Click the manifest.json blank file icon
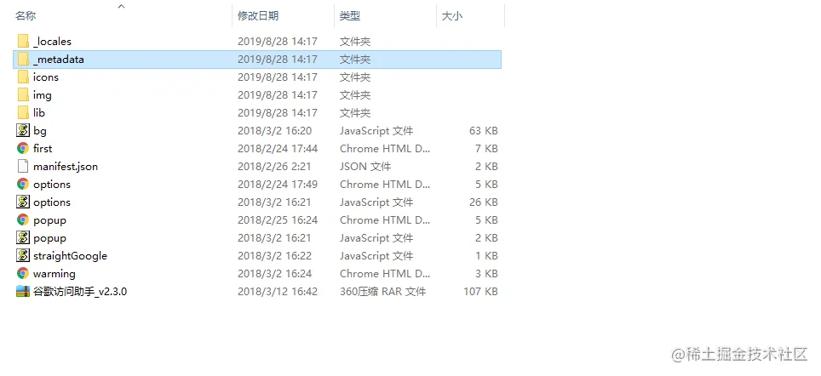 (22, 166)
